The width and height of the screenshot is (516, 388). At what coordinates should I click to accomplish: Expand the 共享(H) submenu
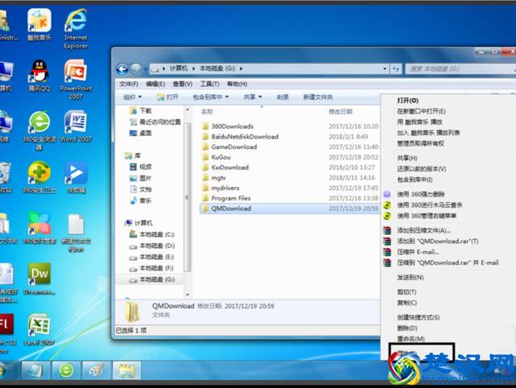[407, 158]
